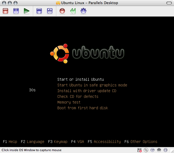
Task: Click the red round record icon
Action: [x=62, y=11]
